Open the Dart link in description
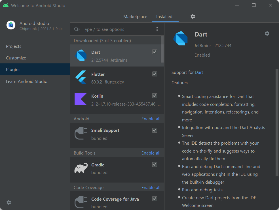This screenshot has height=210, width=279. click(x=199, y=72)
